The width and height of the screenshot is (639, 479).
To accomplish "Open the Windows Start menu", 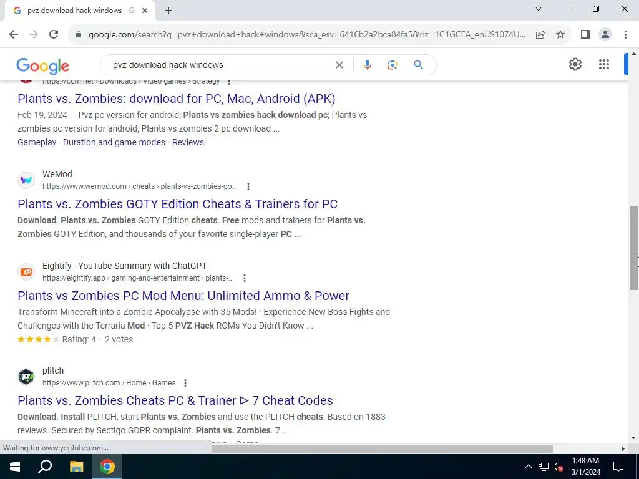I will [15, 467].
